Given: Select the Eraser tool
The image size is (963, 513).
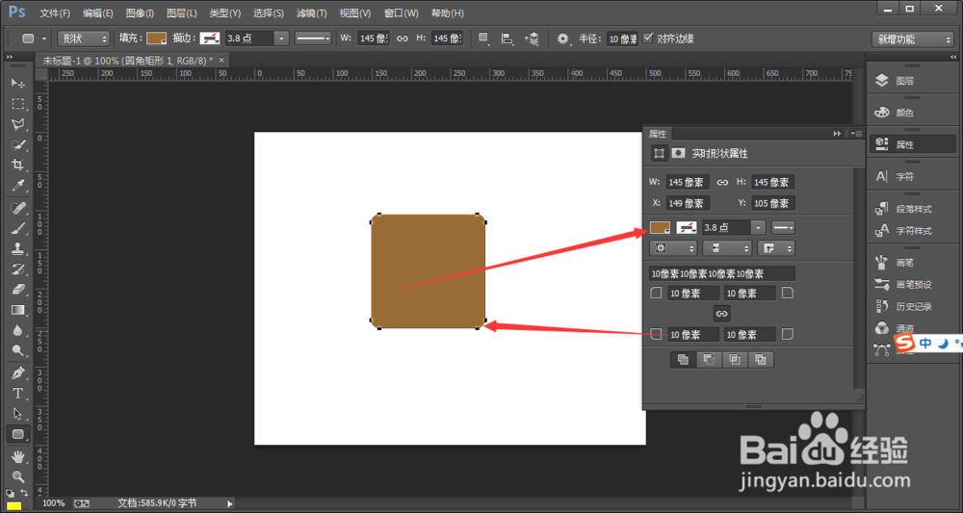Looking at the screenshot, I should pyautogui.click(x=17, y=289).
